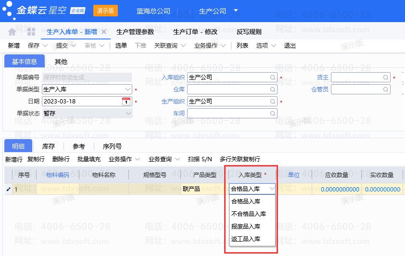Expand the 生产公司 organization switcher
Screen dimensions: 405x256
(236, 11)
